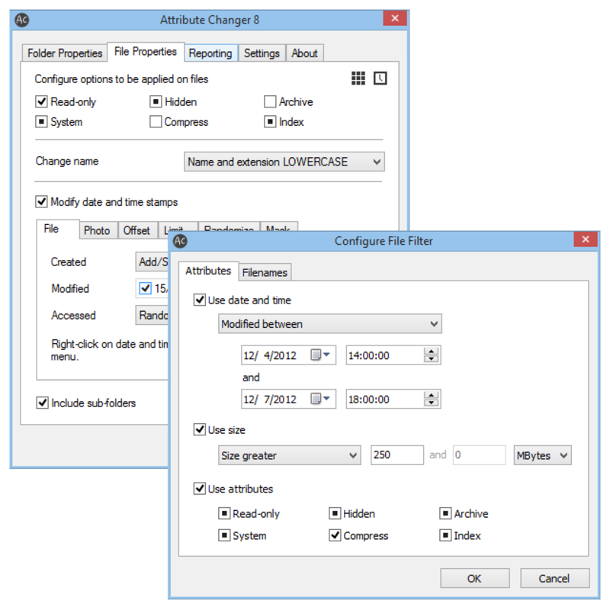The width and height of the screenshot is (610, 610).
Task: Open the Modified between dropdown
Action: pyautogui.click(x=330, y=323)
